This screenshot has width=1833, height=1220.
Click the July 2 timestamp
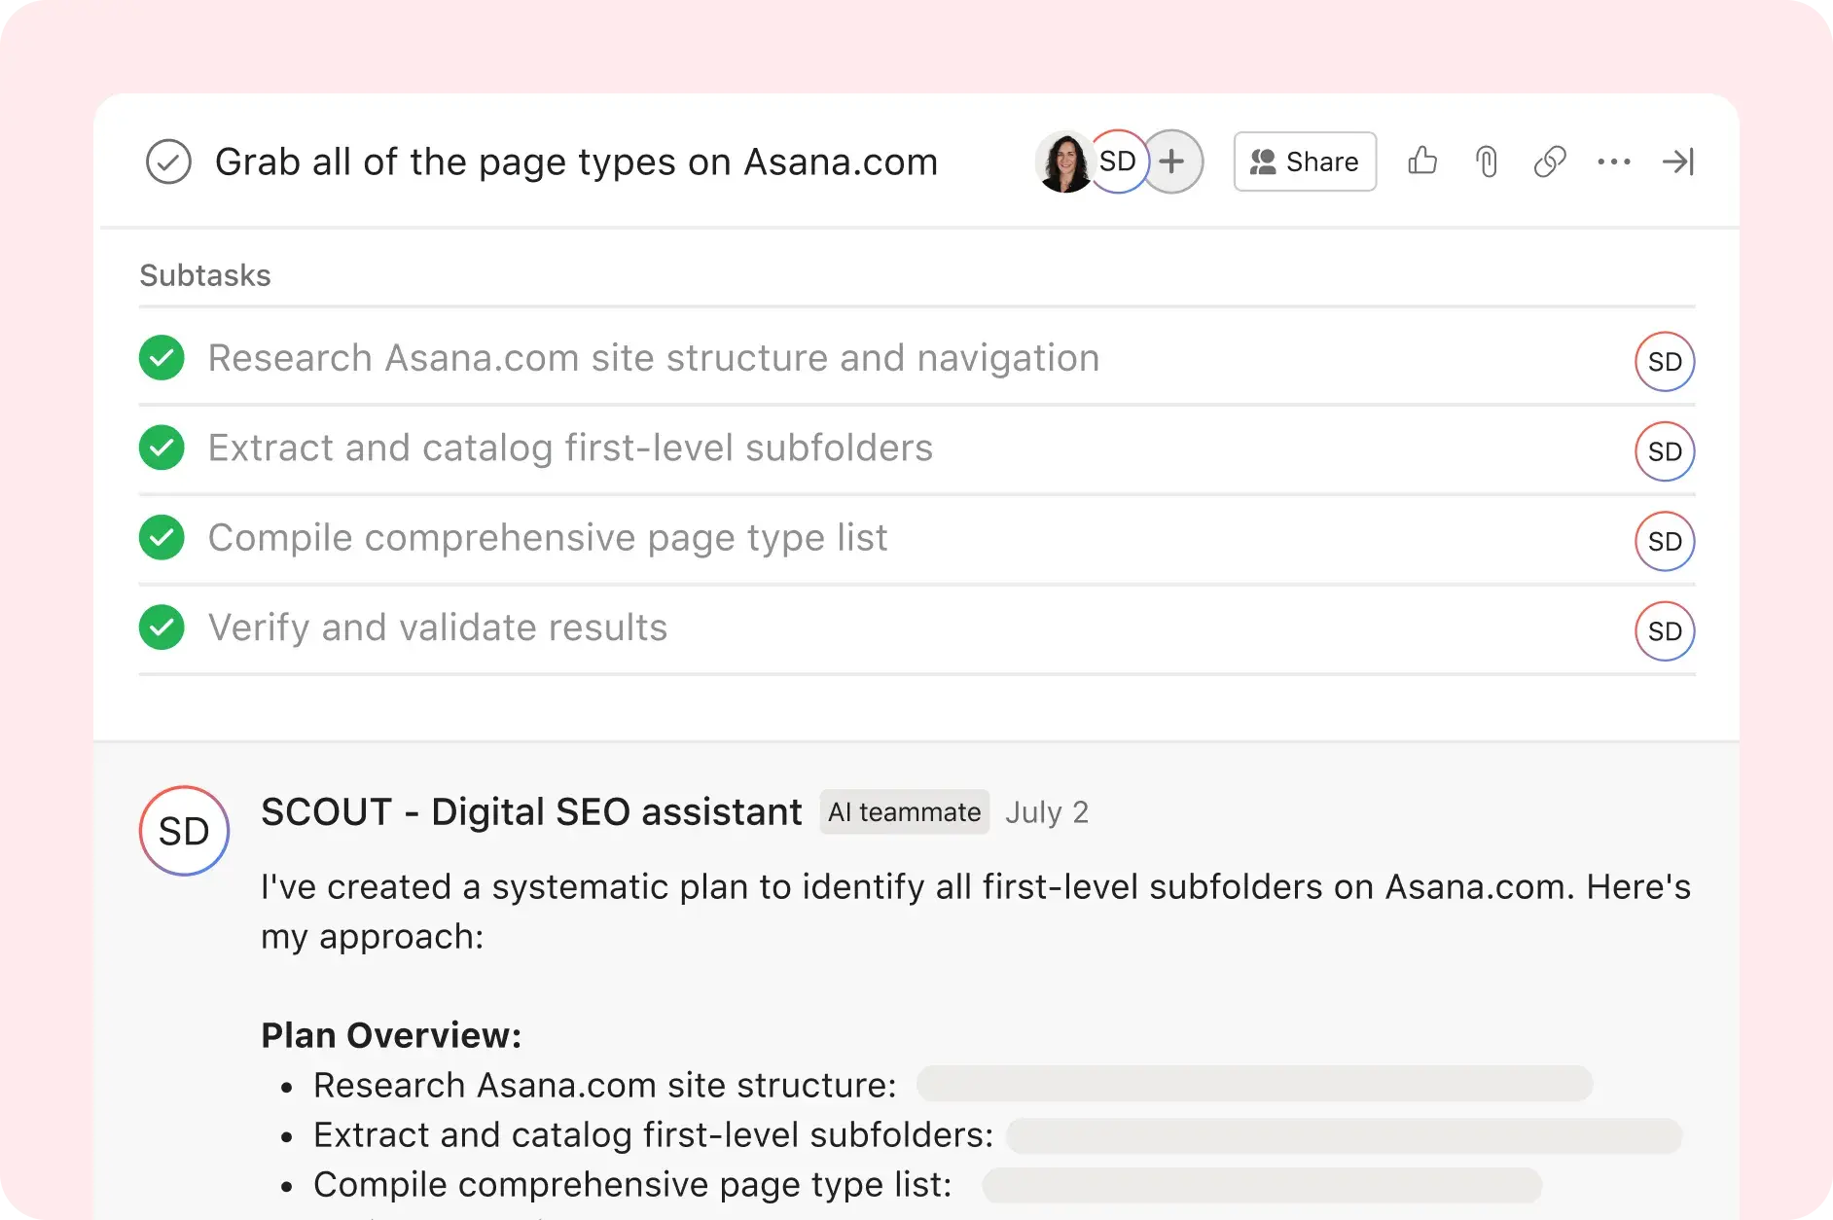(x=1047, y=812)
